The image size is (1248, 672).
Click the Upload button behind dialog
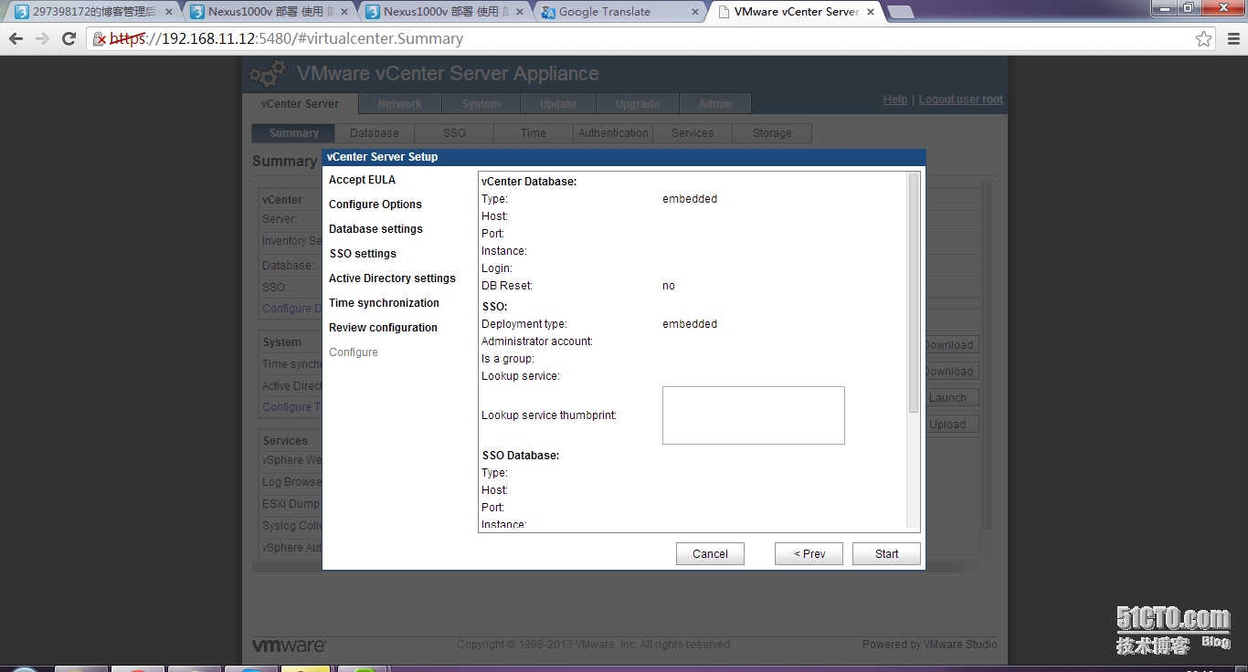[950, 425]
